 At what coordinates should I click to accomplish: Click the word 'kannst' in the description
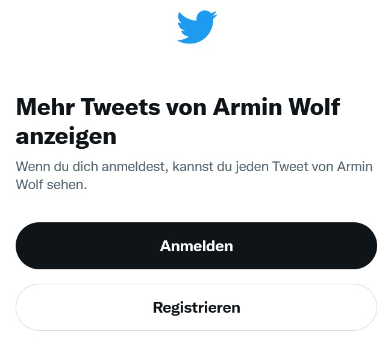(193, 166)
